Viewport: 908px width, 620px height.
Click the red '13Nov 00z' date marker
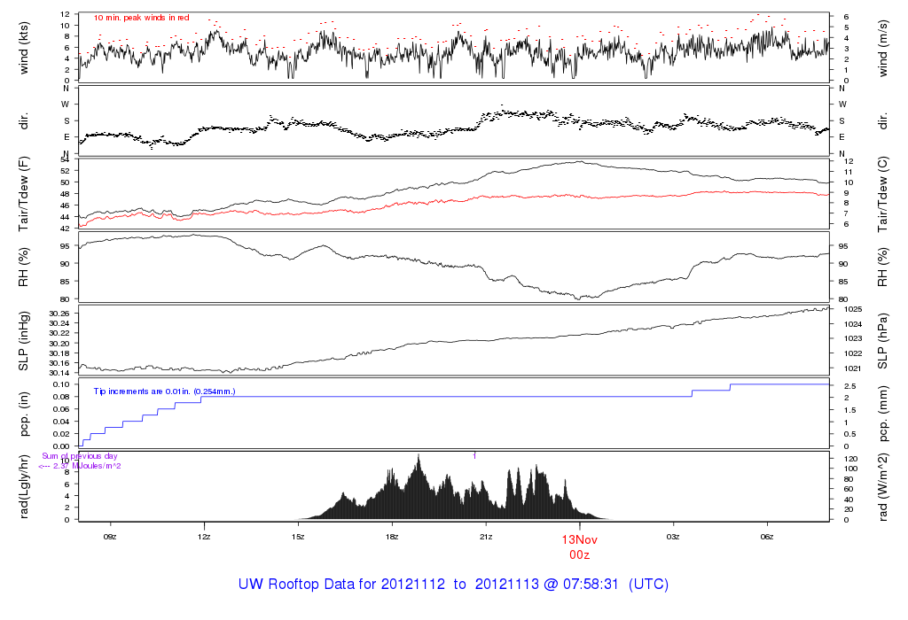point(579,546)
